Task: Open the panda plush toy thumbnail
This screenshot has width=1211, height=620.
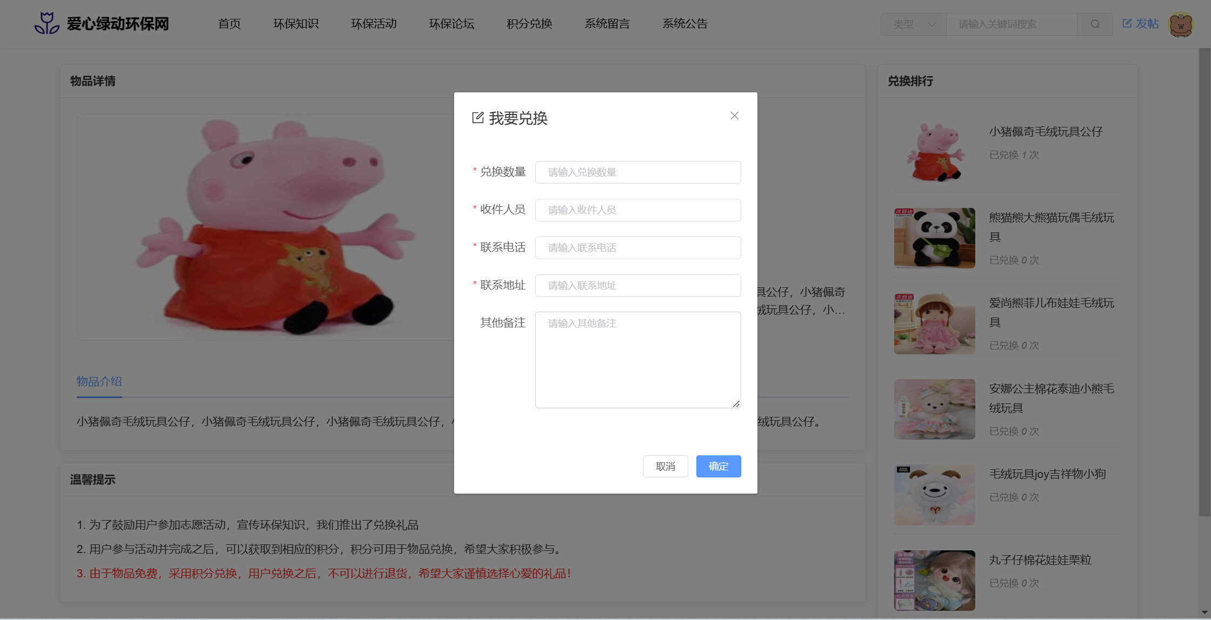Action: [x=934, y=238]
